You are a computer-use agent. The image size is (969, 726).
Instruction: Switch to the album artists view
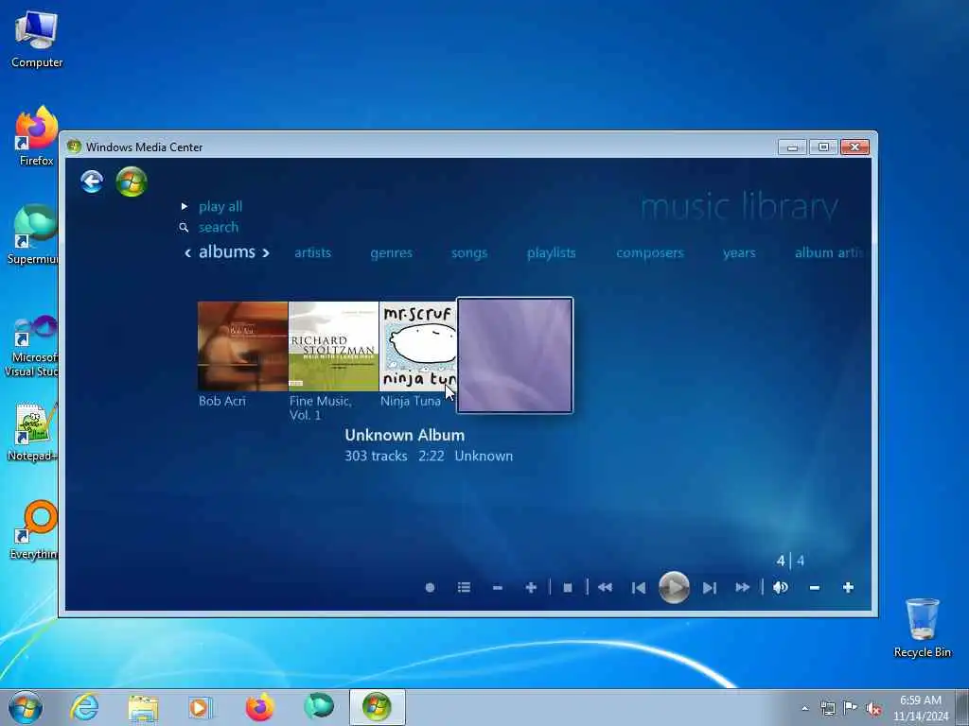(x=829, y=252)
